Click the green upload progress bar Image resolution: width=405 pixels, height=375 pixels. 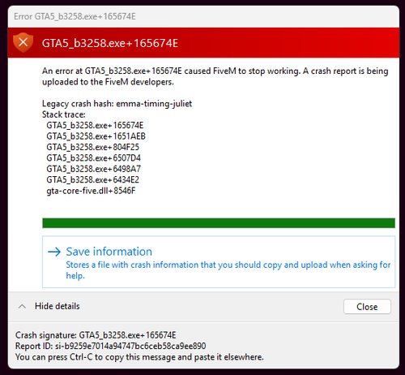(x=219, y=223)
